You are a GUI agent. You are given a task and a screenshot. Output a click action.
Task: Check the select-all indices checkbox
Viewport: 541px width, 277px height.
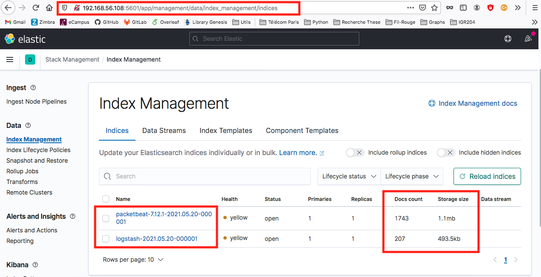coord(106,199)
